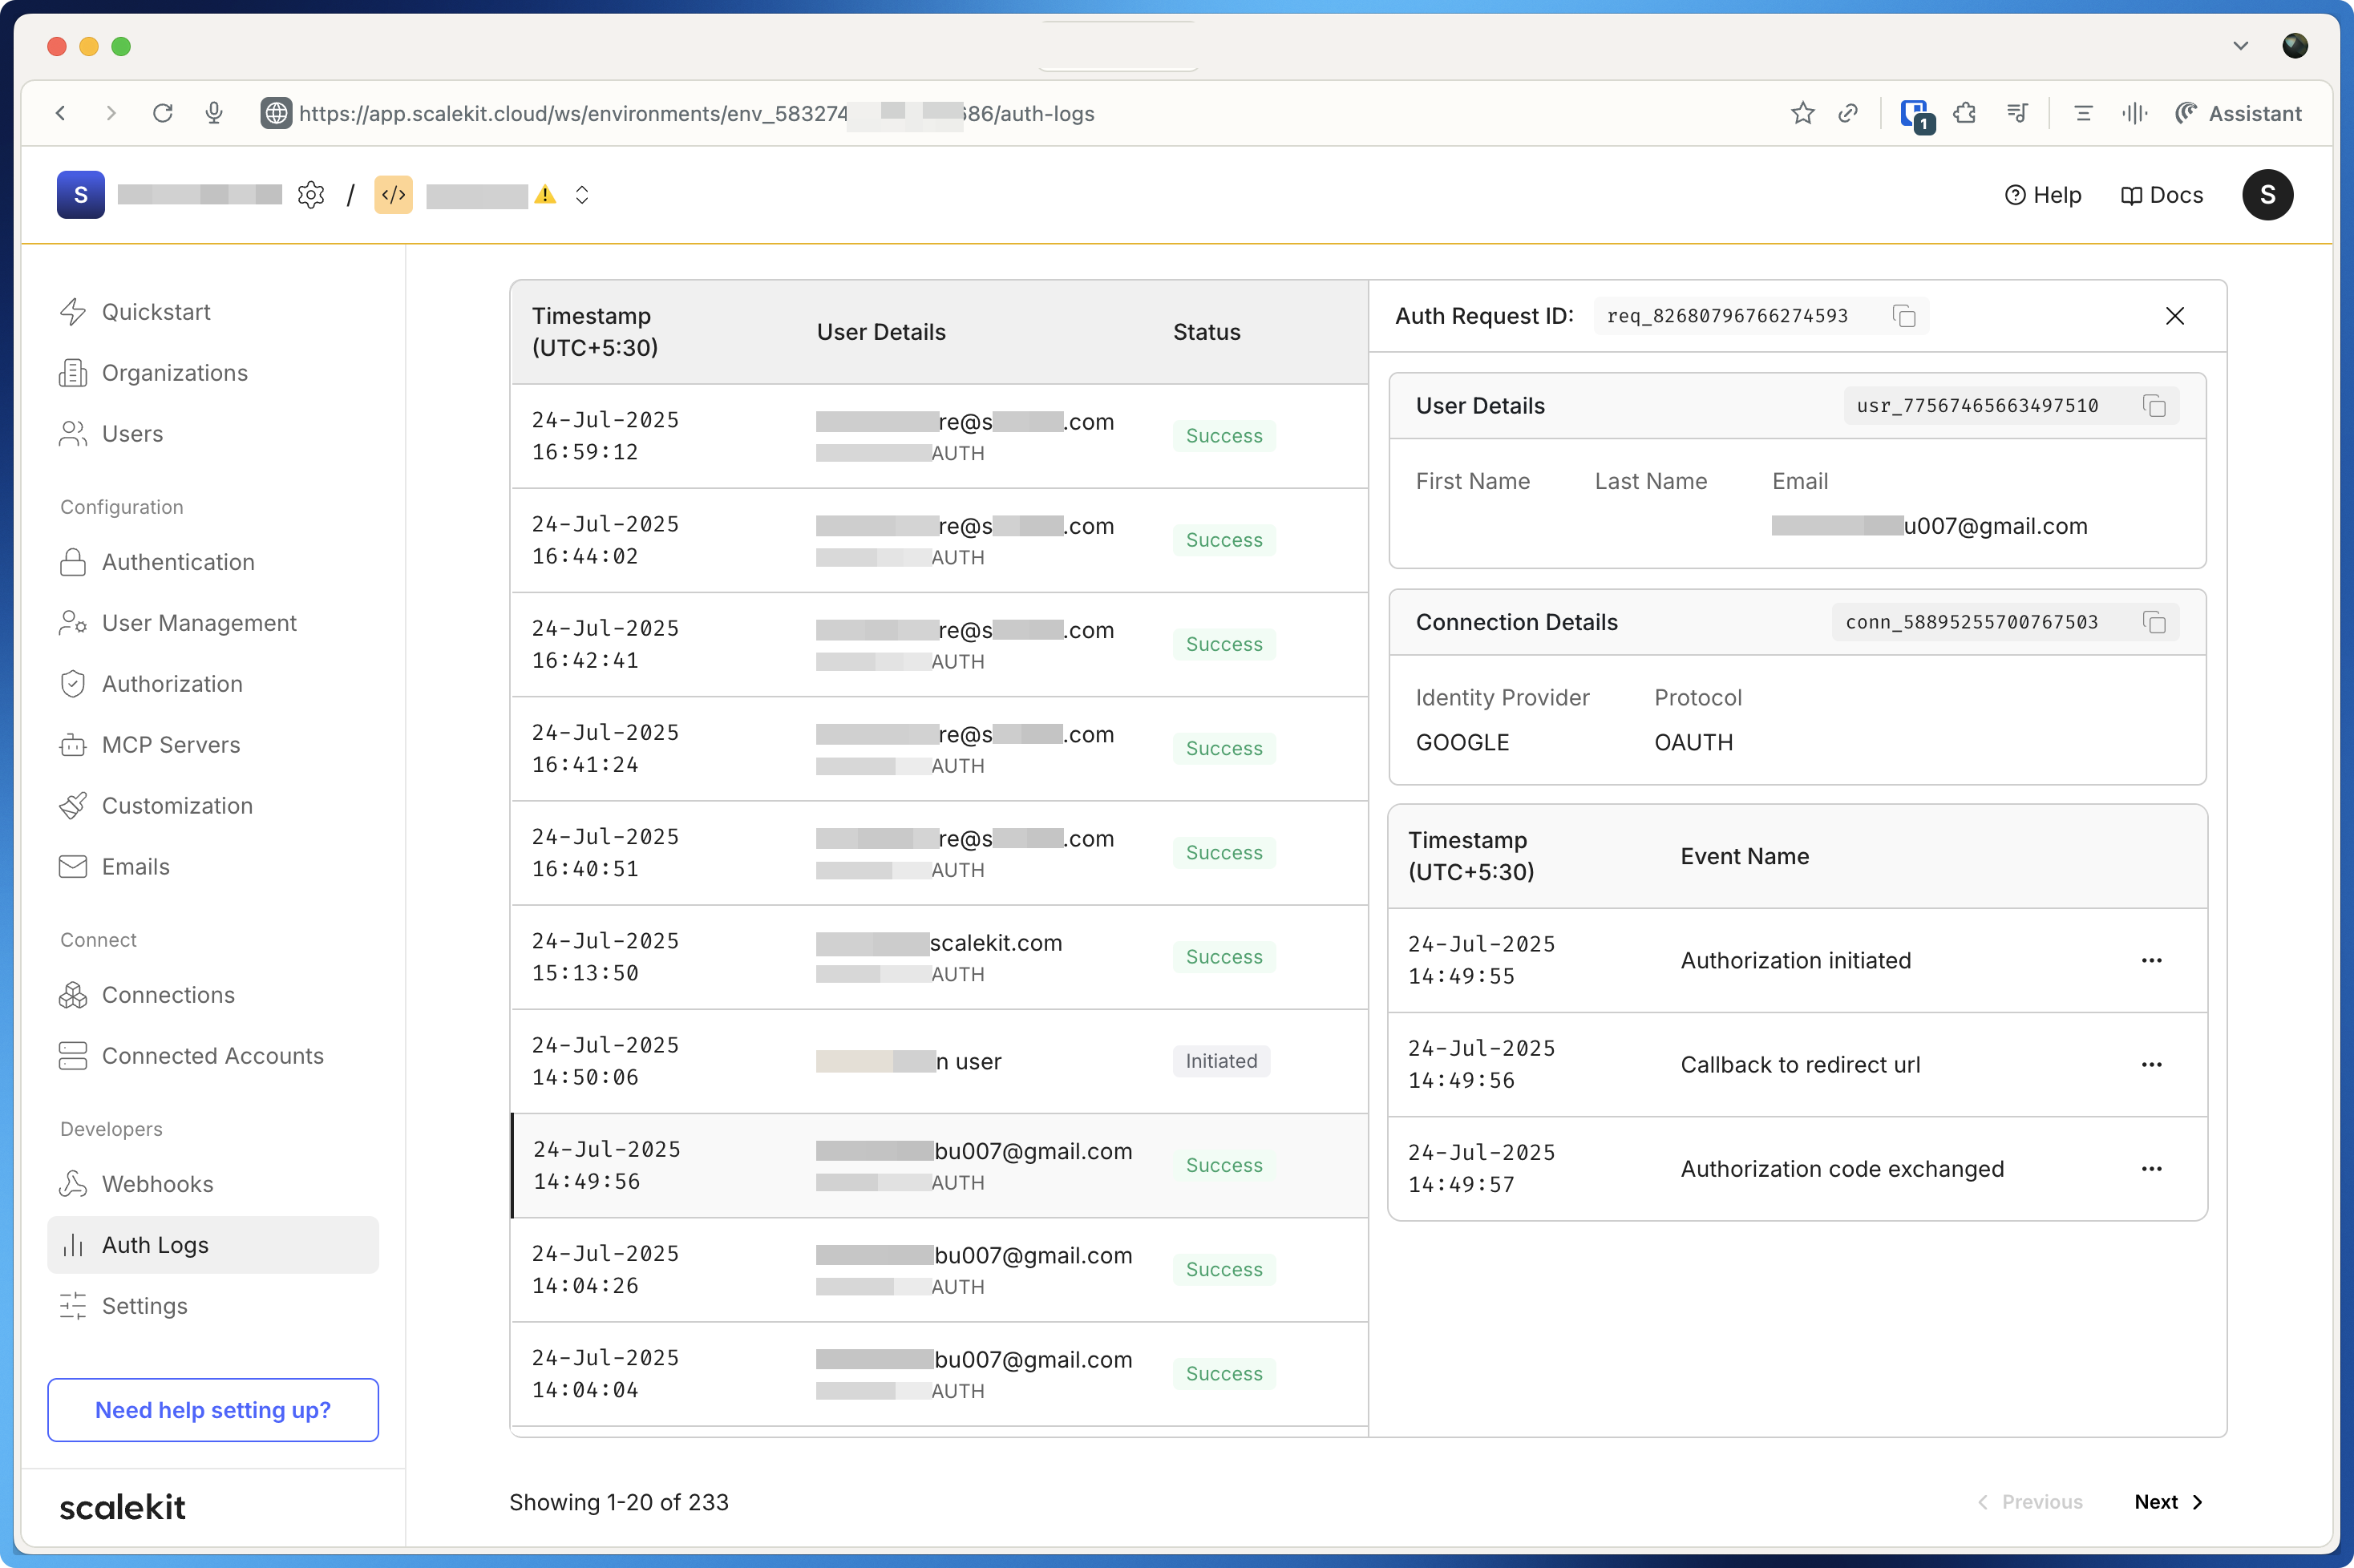This screenshot has height=1568, width=2354.
Task: Bookmark this page with the star icon
Action: pyautogui.click(x=1802, y=113)
